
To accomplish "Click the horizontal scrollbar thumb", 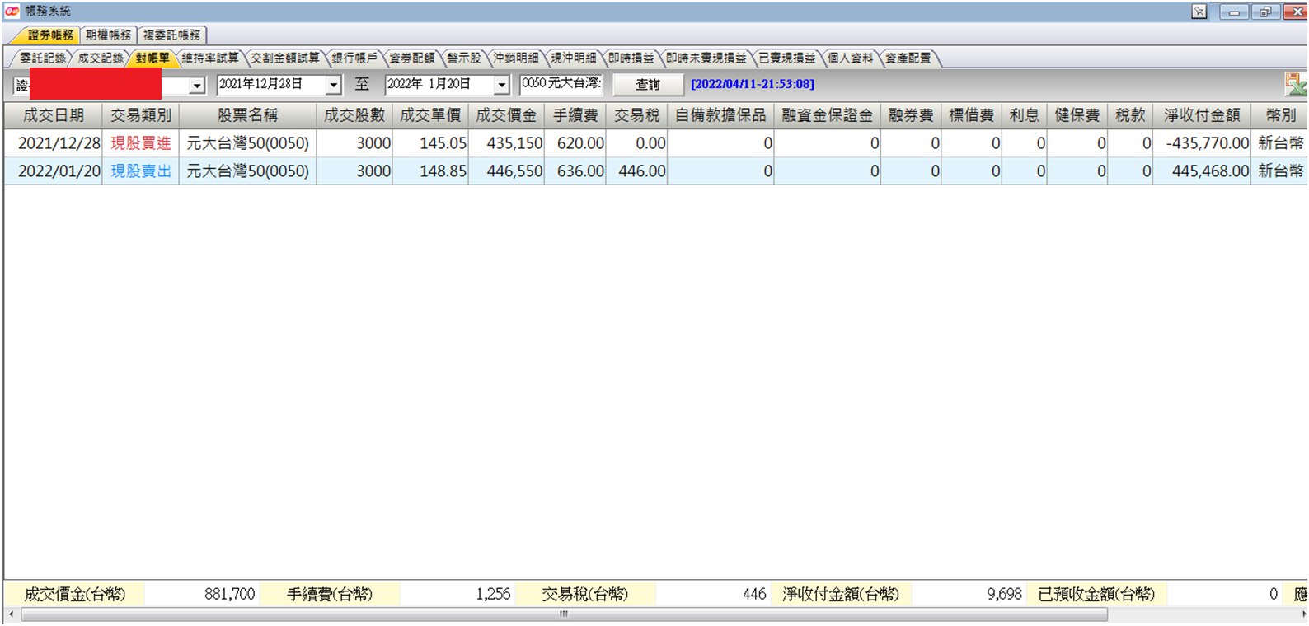I will click(x=565, y=614).
